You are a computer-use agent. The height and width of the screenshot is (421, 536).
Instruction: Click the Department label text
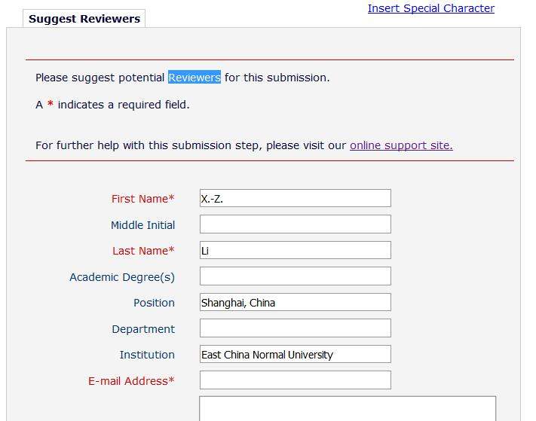[143, 329]
